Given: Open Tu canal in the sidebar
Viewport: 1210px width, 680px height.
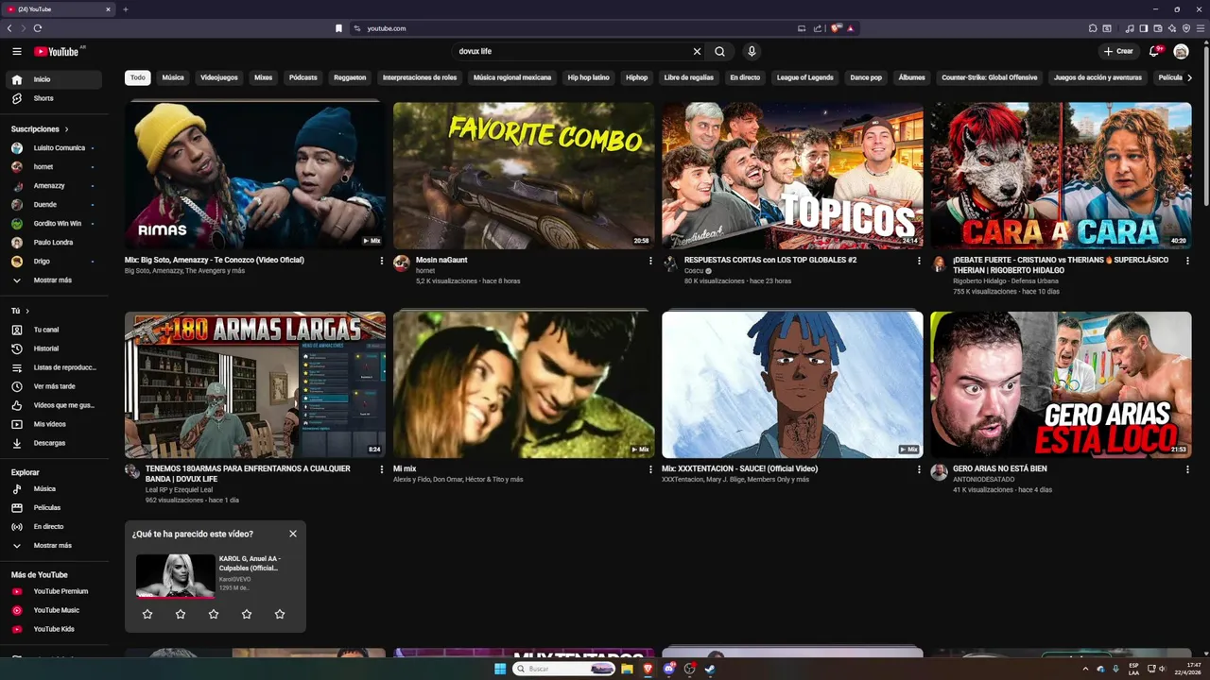Looking at the screenshot, I should click(54, 330).
